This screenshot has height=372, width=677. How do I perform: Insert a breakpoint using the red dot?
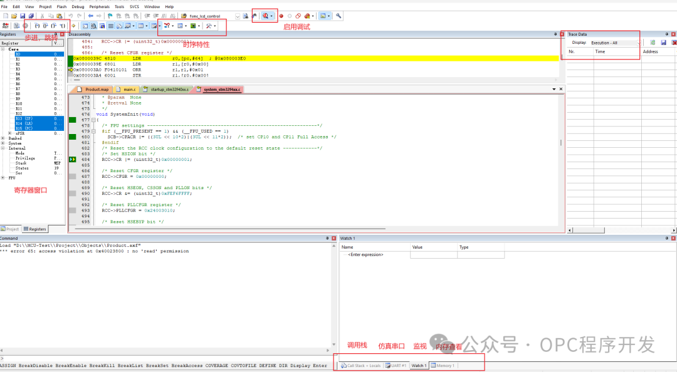point(281,16)
